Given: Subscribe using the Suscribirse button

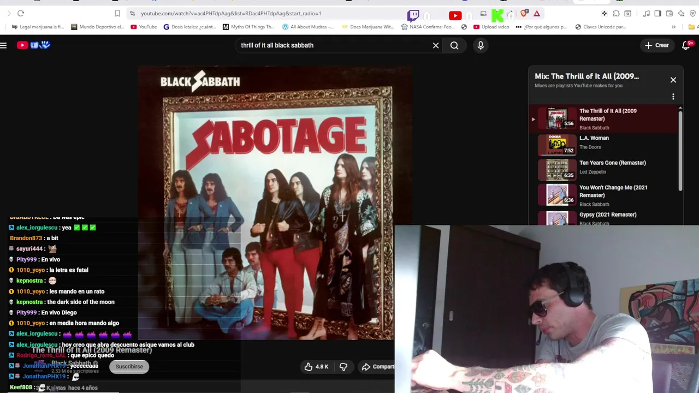Looking at the screenshot, I should tap(129, 366).
